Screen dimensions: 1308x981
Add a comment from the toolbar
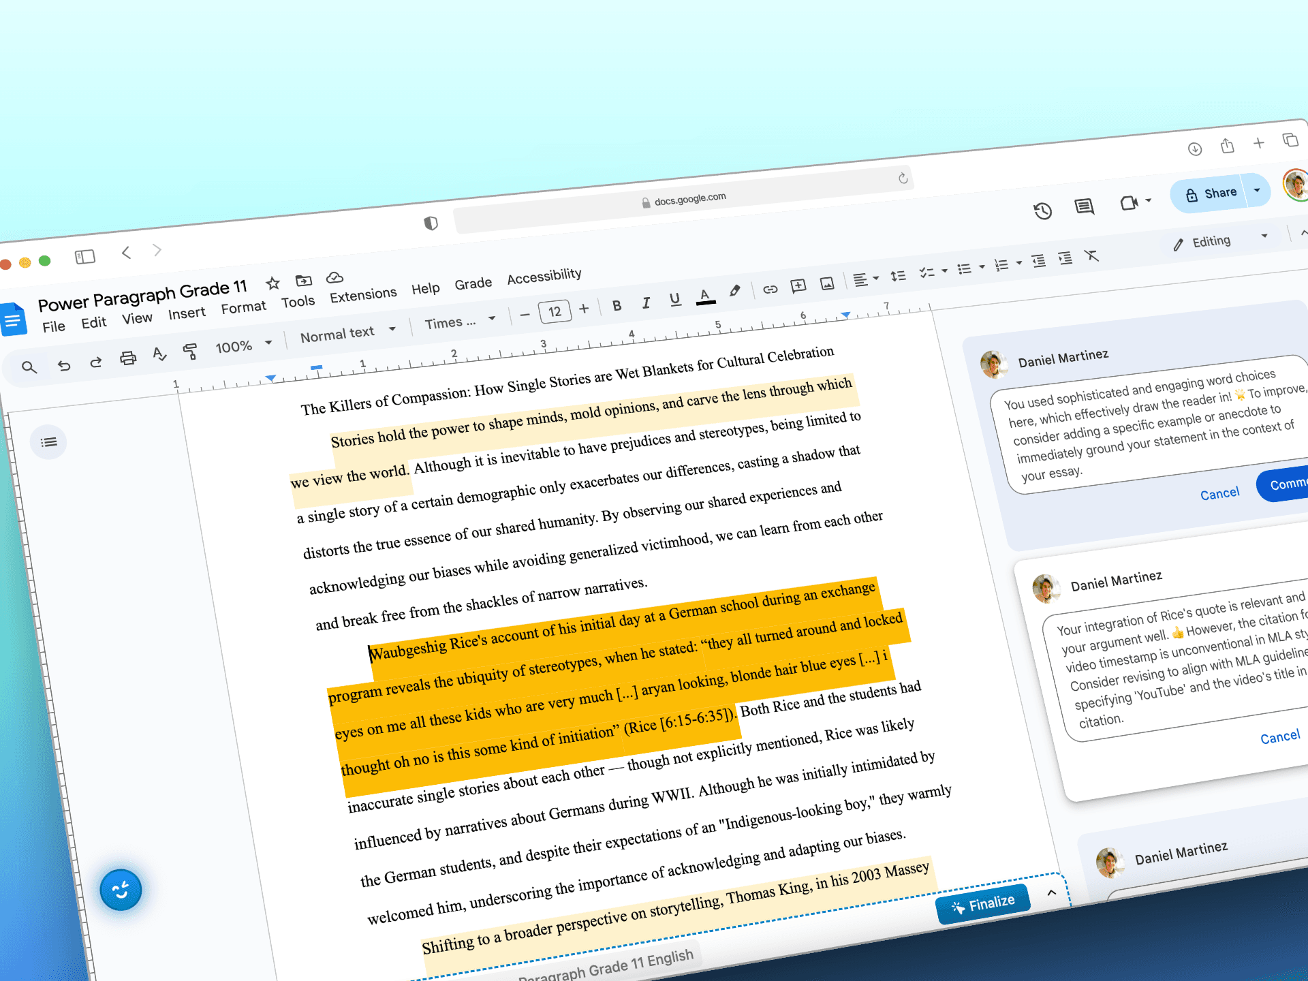coord(798,285)
